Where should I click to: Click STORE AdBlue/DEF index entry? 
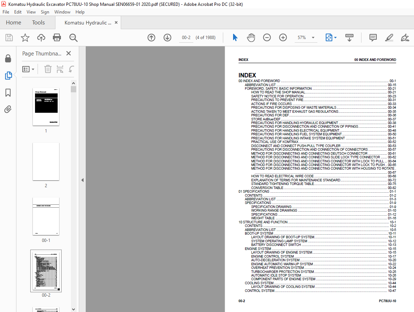click(324, 119)
